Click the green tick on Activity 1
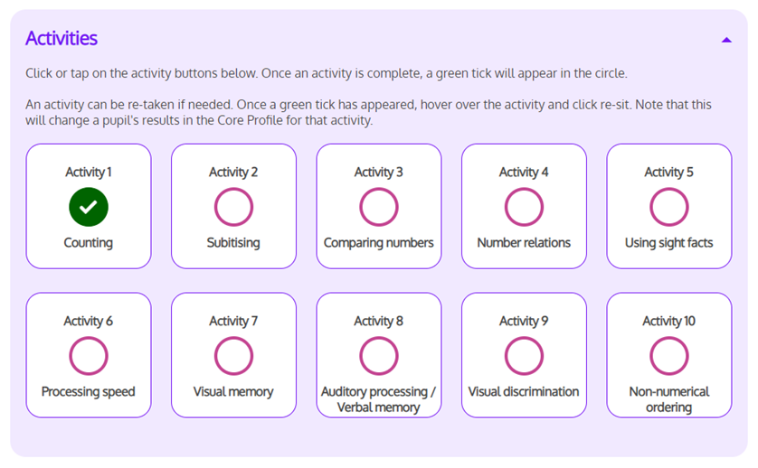The height and width of the screenshot is (468, 758). 89,207
